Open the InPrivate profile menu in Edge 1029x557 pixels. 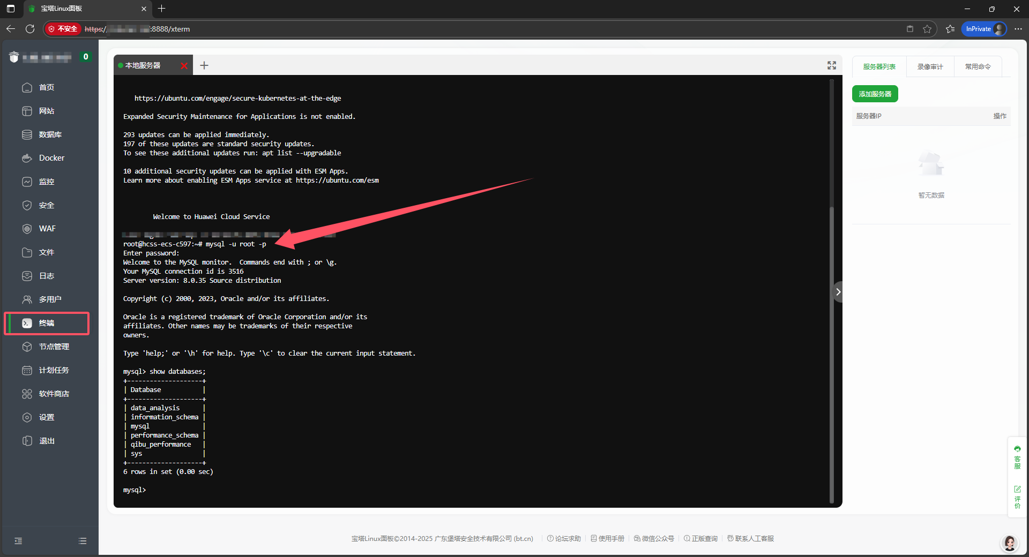[983, 29]
